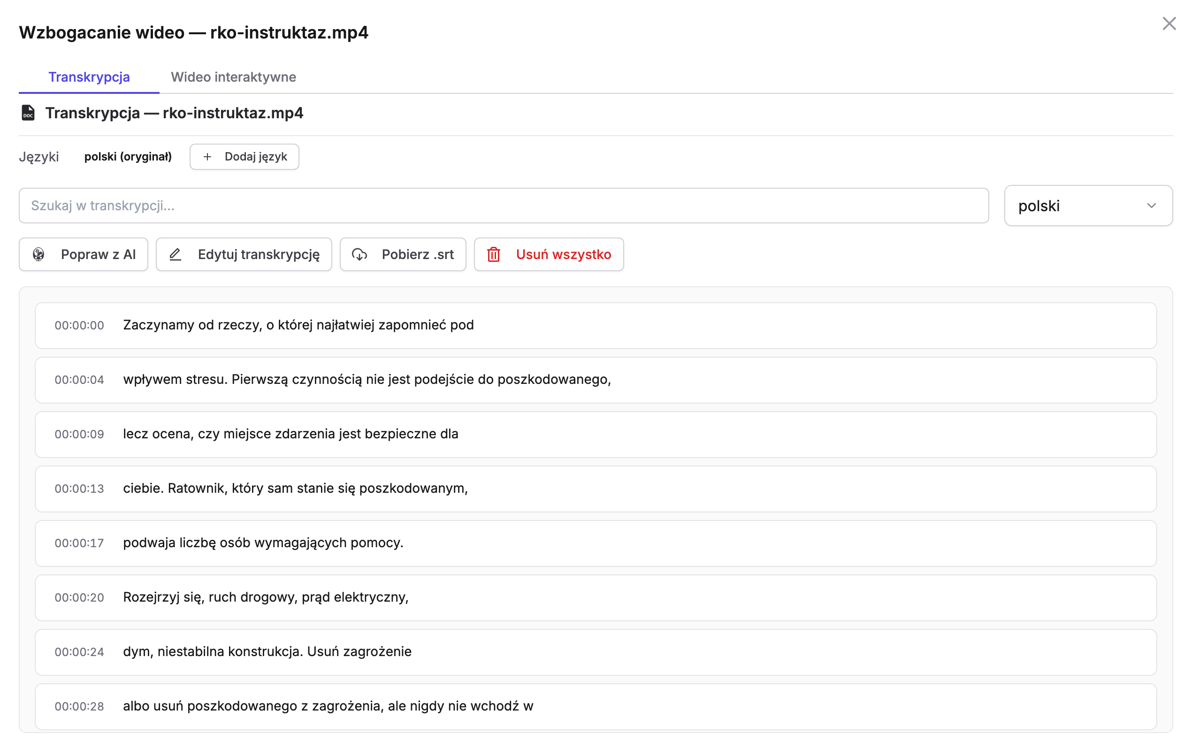Click the plus icon in Dodaj język

[207, 156]
